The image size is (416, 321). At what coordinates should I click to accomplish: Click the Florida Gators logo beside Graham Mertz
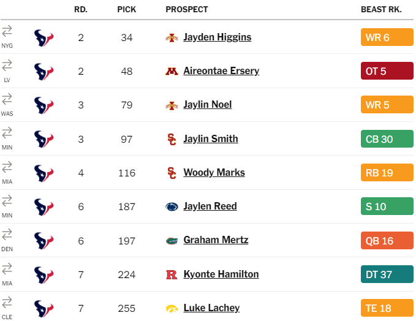point(172,241)
